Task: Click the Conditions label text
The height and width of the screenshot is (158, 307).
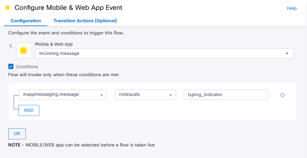Action: pos(27,67)
